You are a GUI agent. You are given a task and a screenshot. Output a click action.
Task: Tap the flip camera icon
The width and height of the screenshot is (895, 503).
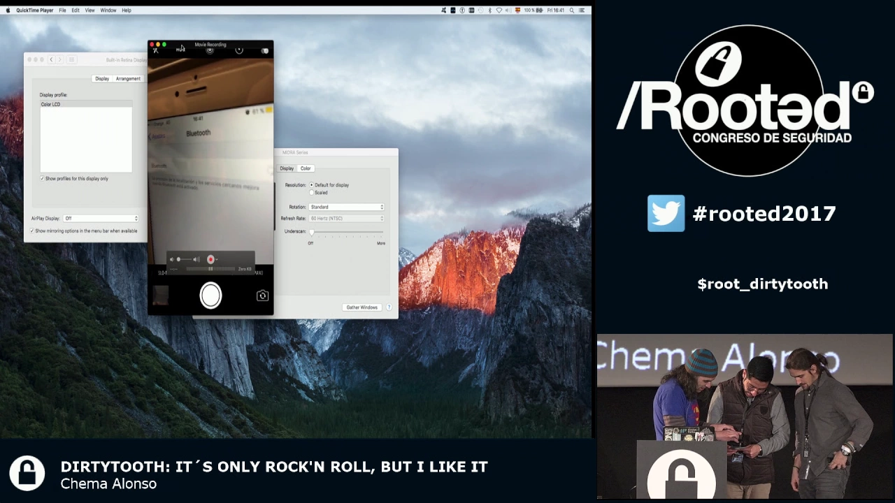click(262, 296)
